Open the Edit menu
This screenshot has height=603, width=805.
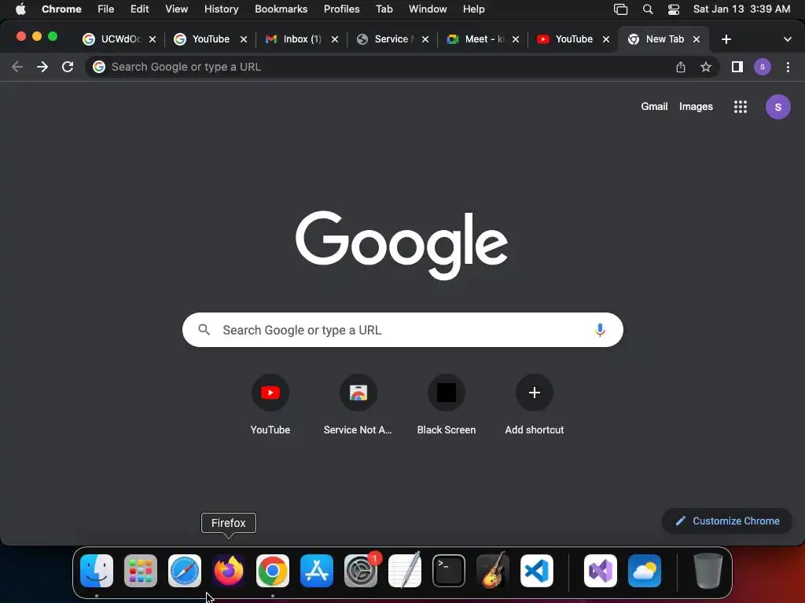[x=139, y=9]
